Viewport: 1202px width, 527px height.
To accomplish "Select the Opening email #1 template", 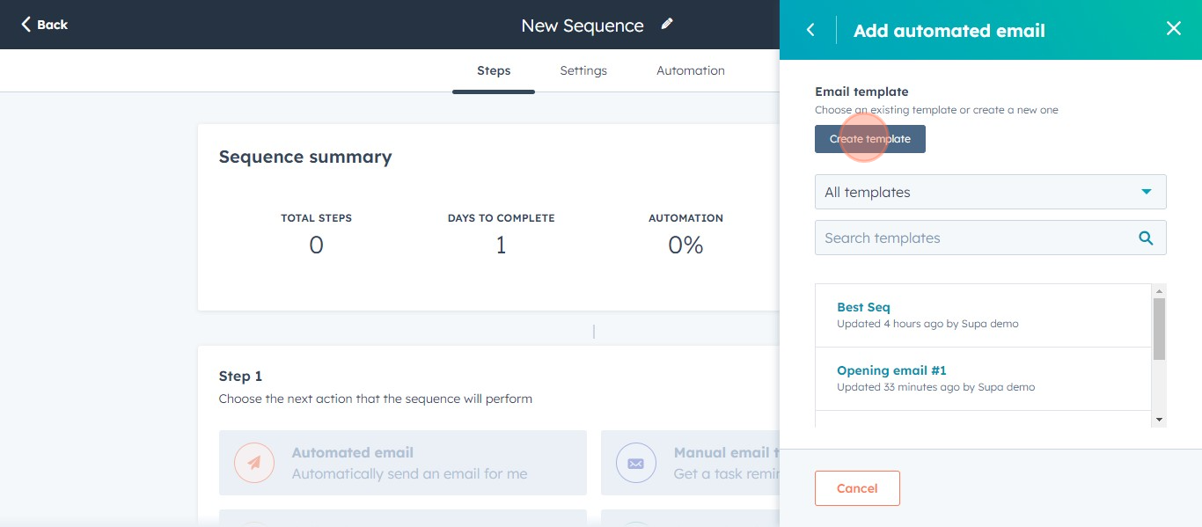I will pyautogui.click(x=891, y=370).
